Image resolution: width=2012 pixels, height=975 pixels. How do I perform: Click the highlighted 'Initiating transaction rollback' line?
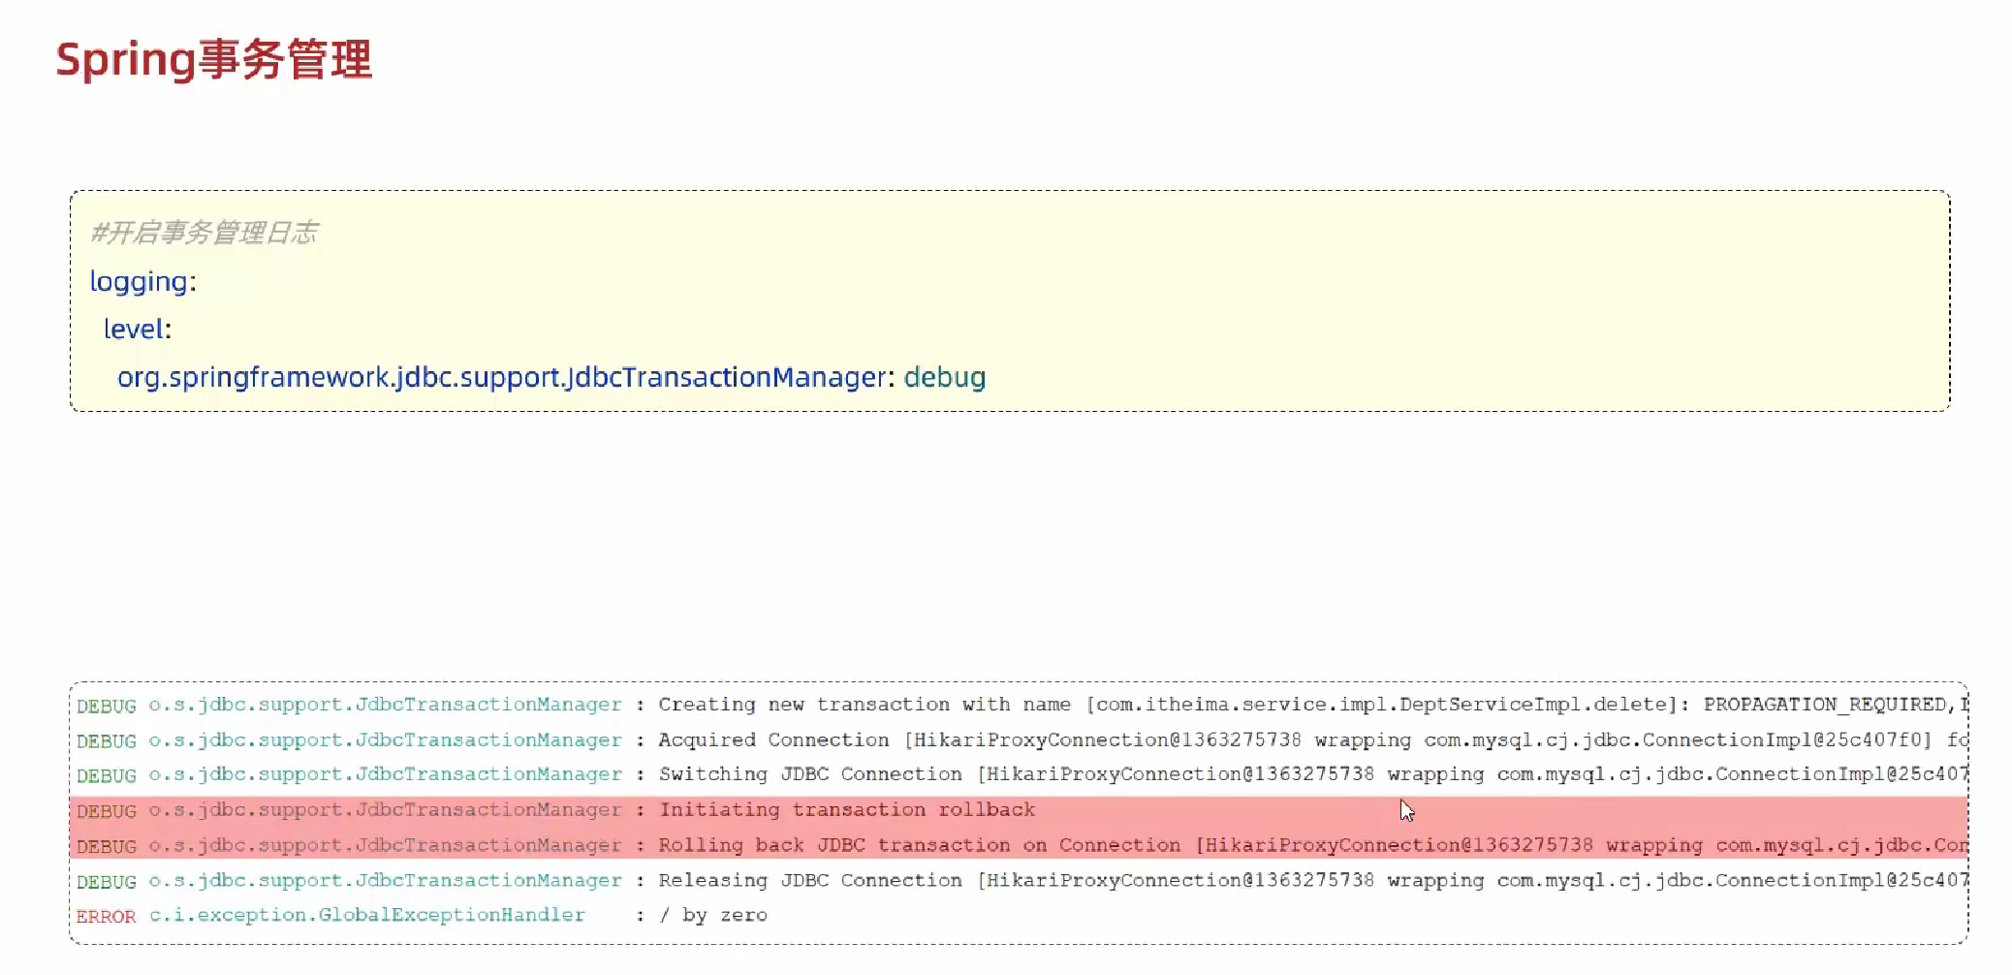click(1019, 810)
